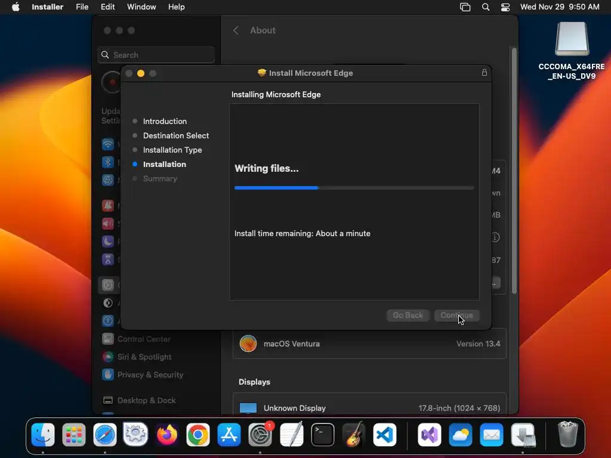Open Firefox from the dock
The height and width of the screenshot is (458, 611).
click(167, 434)
